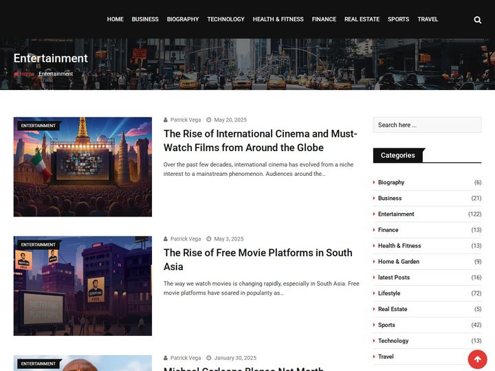This screenshot has width=495, height=371.
Task: Open the search magnifier icon in header
Action: (x=477, y=20)
